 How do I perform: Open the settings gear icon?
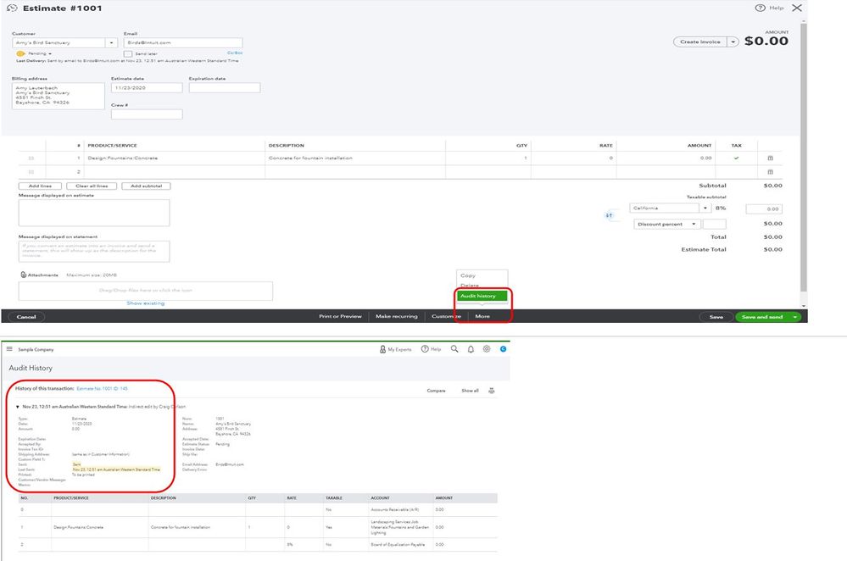point(487,349)
